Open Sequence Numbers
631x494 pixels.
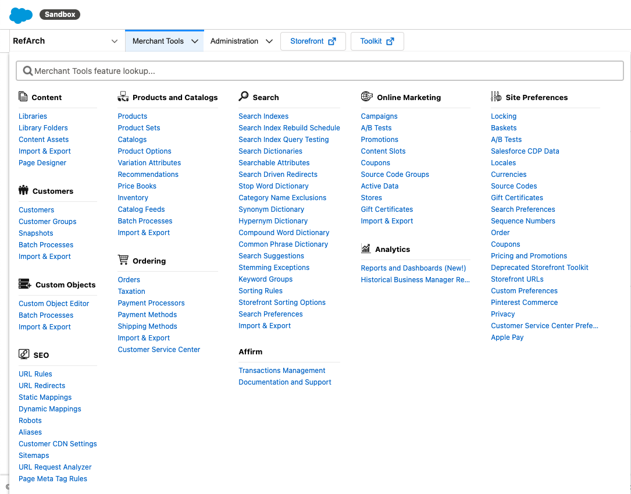[x=523, y=221]
